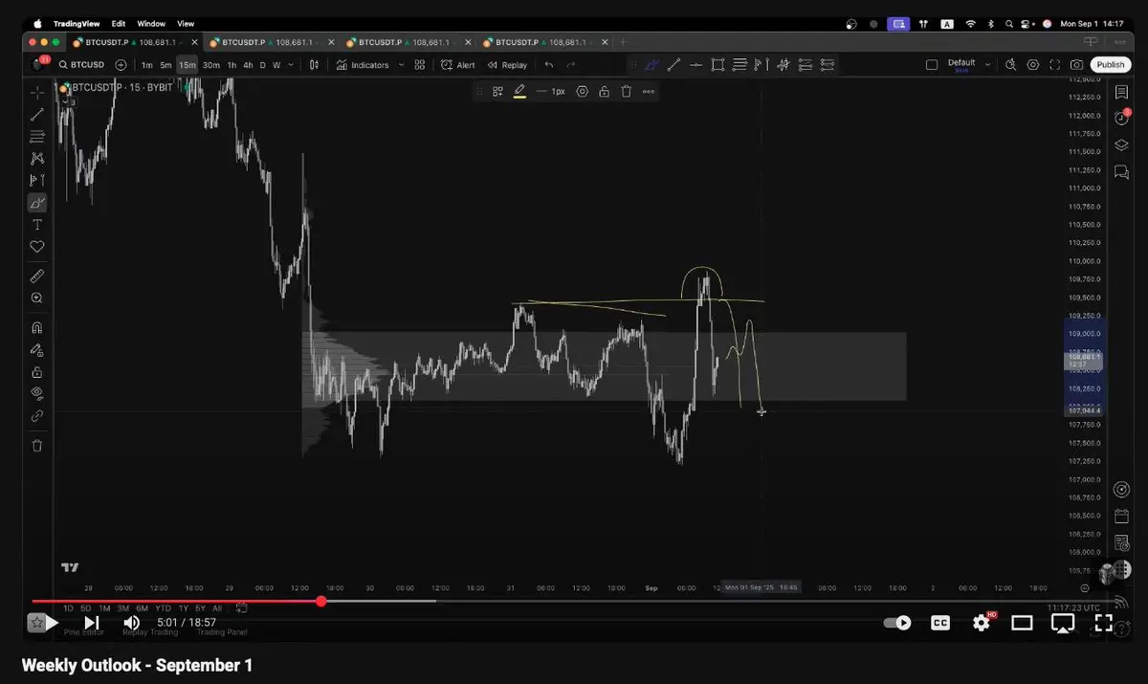Select the highlighted brush drawing tool
Image resolution: width=1148 pixels, height=684 pixels.
[36, 203]
